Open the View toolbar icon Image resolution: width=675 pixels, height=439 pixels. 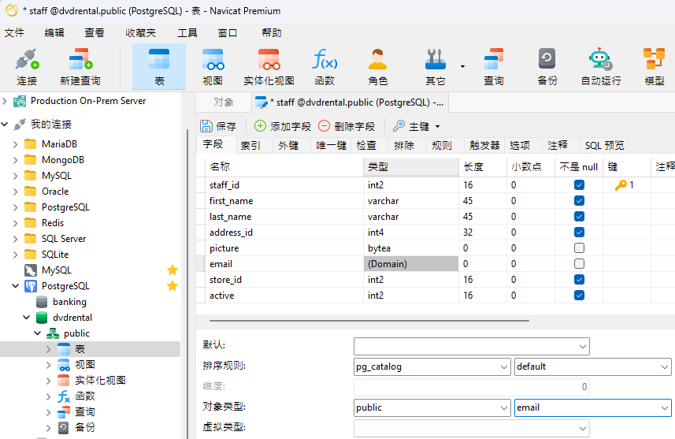point(213,59)
